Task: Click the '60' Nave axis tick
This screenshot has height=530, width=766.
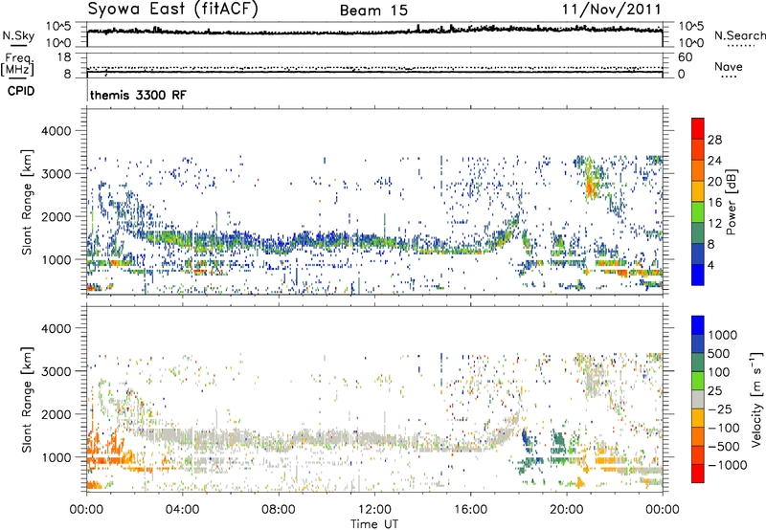Action: [686, 57]
